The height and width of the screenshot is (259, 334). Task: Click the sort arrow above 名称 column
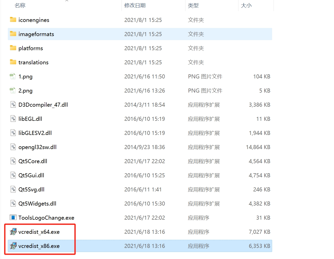coord(67,1)
